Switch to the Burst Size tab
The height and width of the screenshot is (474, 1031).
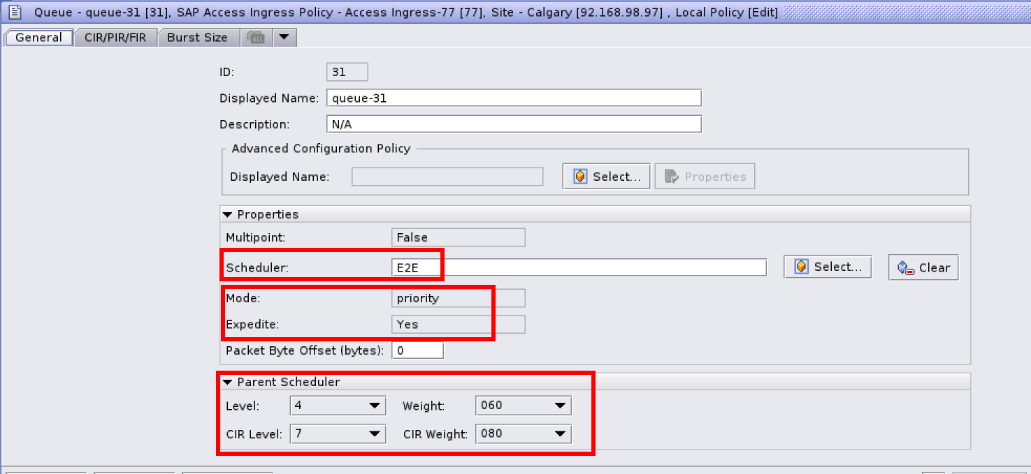coord(197,38)
